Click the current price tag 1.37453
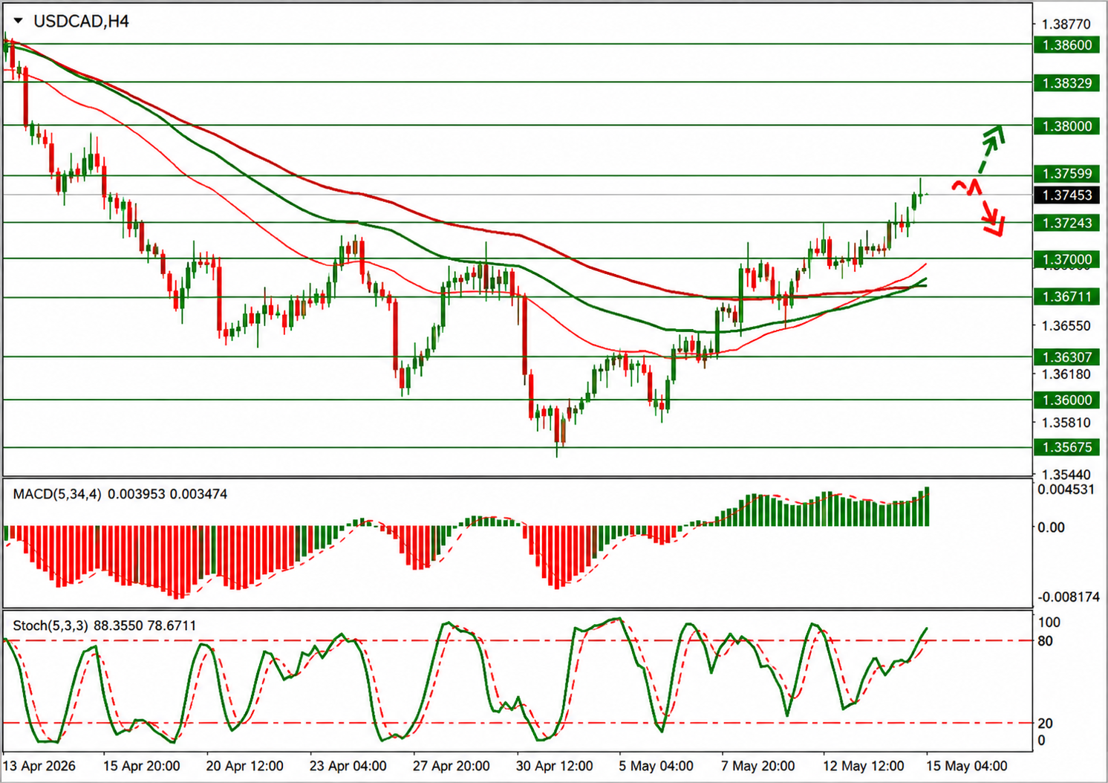This screenshot has width=1108, height=783. point(1066,195)
